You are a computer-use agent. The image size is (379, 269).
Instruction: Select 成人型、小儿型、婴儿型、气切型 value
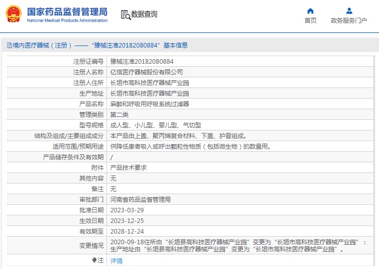pyautogui.click(x=155, y=125)
